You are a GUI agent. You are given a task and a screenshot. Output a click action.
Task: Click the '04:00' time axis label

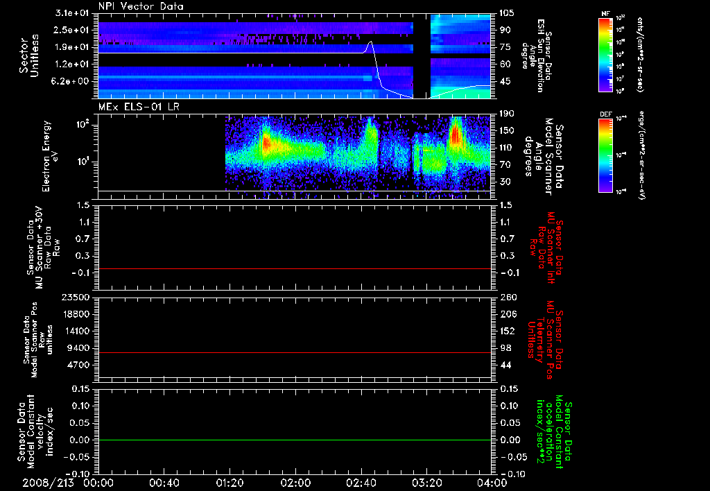492,483
